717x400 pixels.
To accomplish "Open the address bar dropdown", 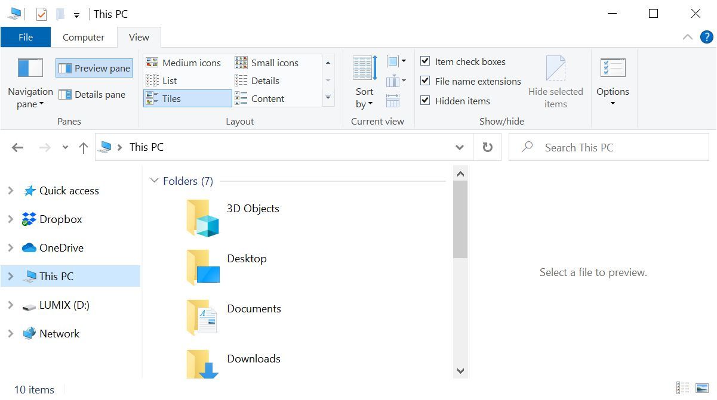I will (460, 147).
